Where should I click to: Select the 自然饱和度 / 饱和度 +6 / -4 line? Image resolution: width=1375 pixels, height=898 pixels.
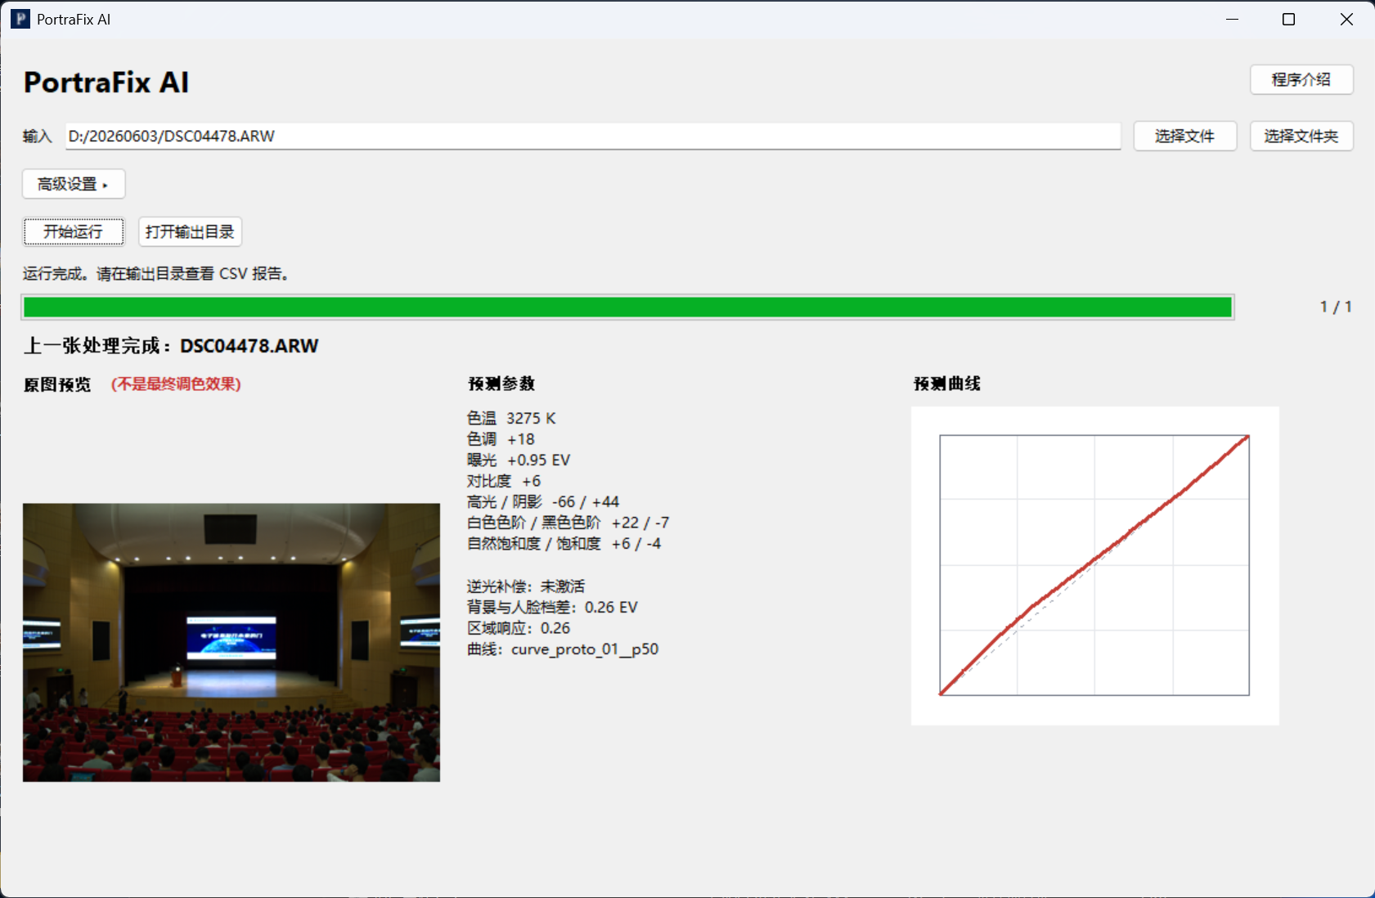coord(564,543)
